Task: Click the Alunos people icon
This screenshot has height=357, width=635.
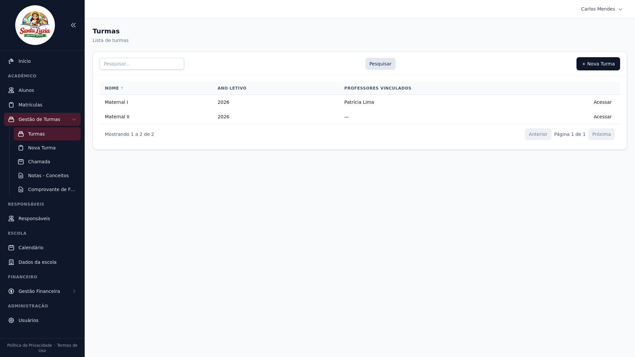Action: [x=11, y=90]
